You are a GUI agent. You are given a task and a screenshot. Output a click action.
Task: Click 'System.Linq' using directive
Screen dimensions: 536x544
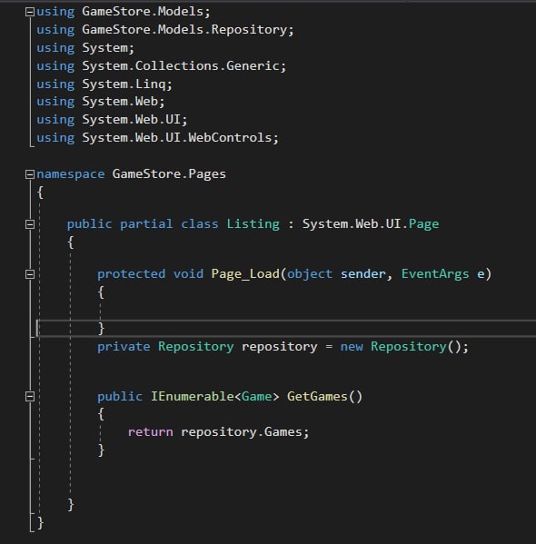[x=124, y=84]
